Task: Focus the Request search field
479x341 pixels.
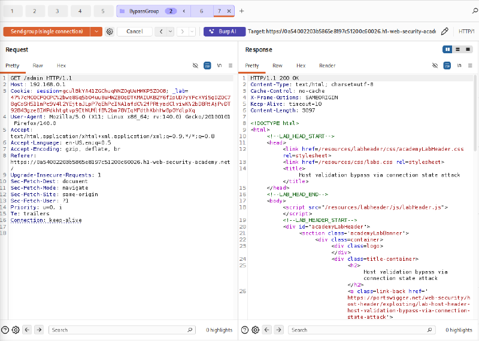Action: coord(122,330)
